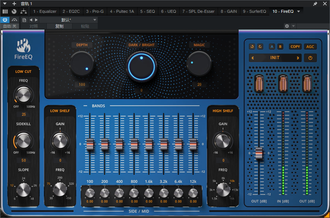The image size is (330, 218).
Task: Click the OUT [dB] output fader
Action: point(259,153)
